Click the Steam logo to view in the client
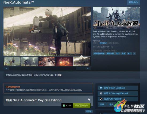The height and width of the screenshot is (114, 147). pos(101,99)
